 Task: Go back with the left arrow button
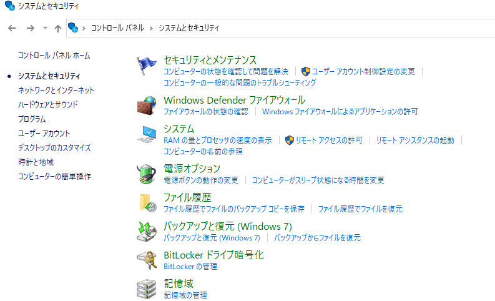(12, 28)
